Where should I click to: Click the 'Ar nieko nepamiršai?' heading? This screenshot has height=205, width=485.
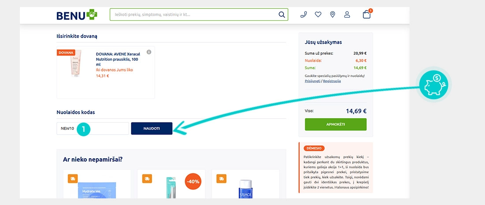pos(93,160)
